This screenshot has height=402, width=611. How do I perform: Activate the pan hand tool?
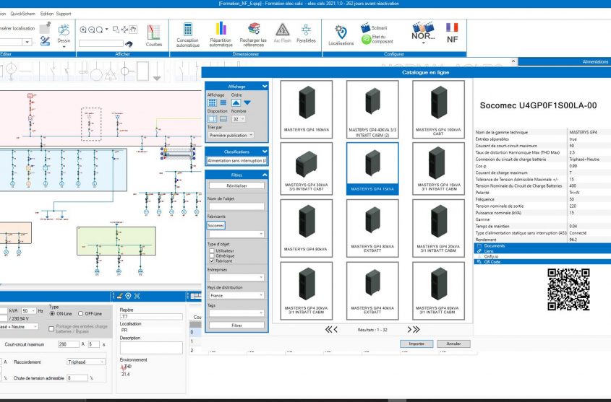coord(133,30)
